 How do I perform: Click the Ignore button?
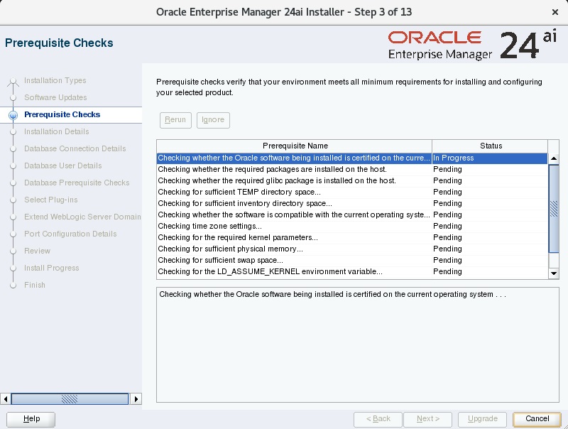point(213,120)
